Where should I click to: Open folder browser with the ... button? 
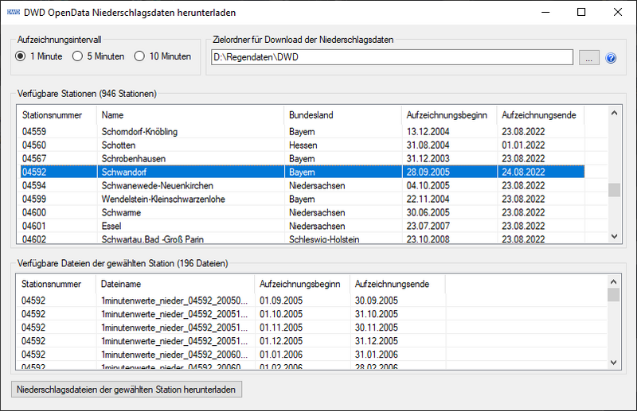pos(588,57)
